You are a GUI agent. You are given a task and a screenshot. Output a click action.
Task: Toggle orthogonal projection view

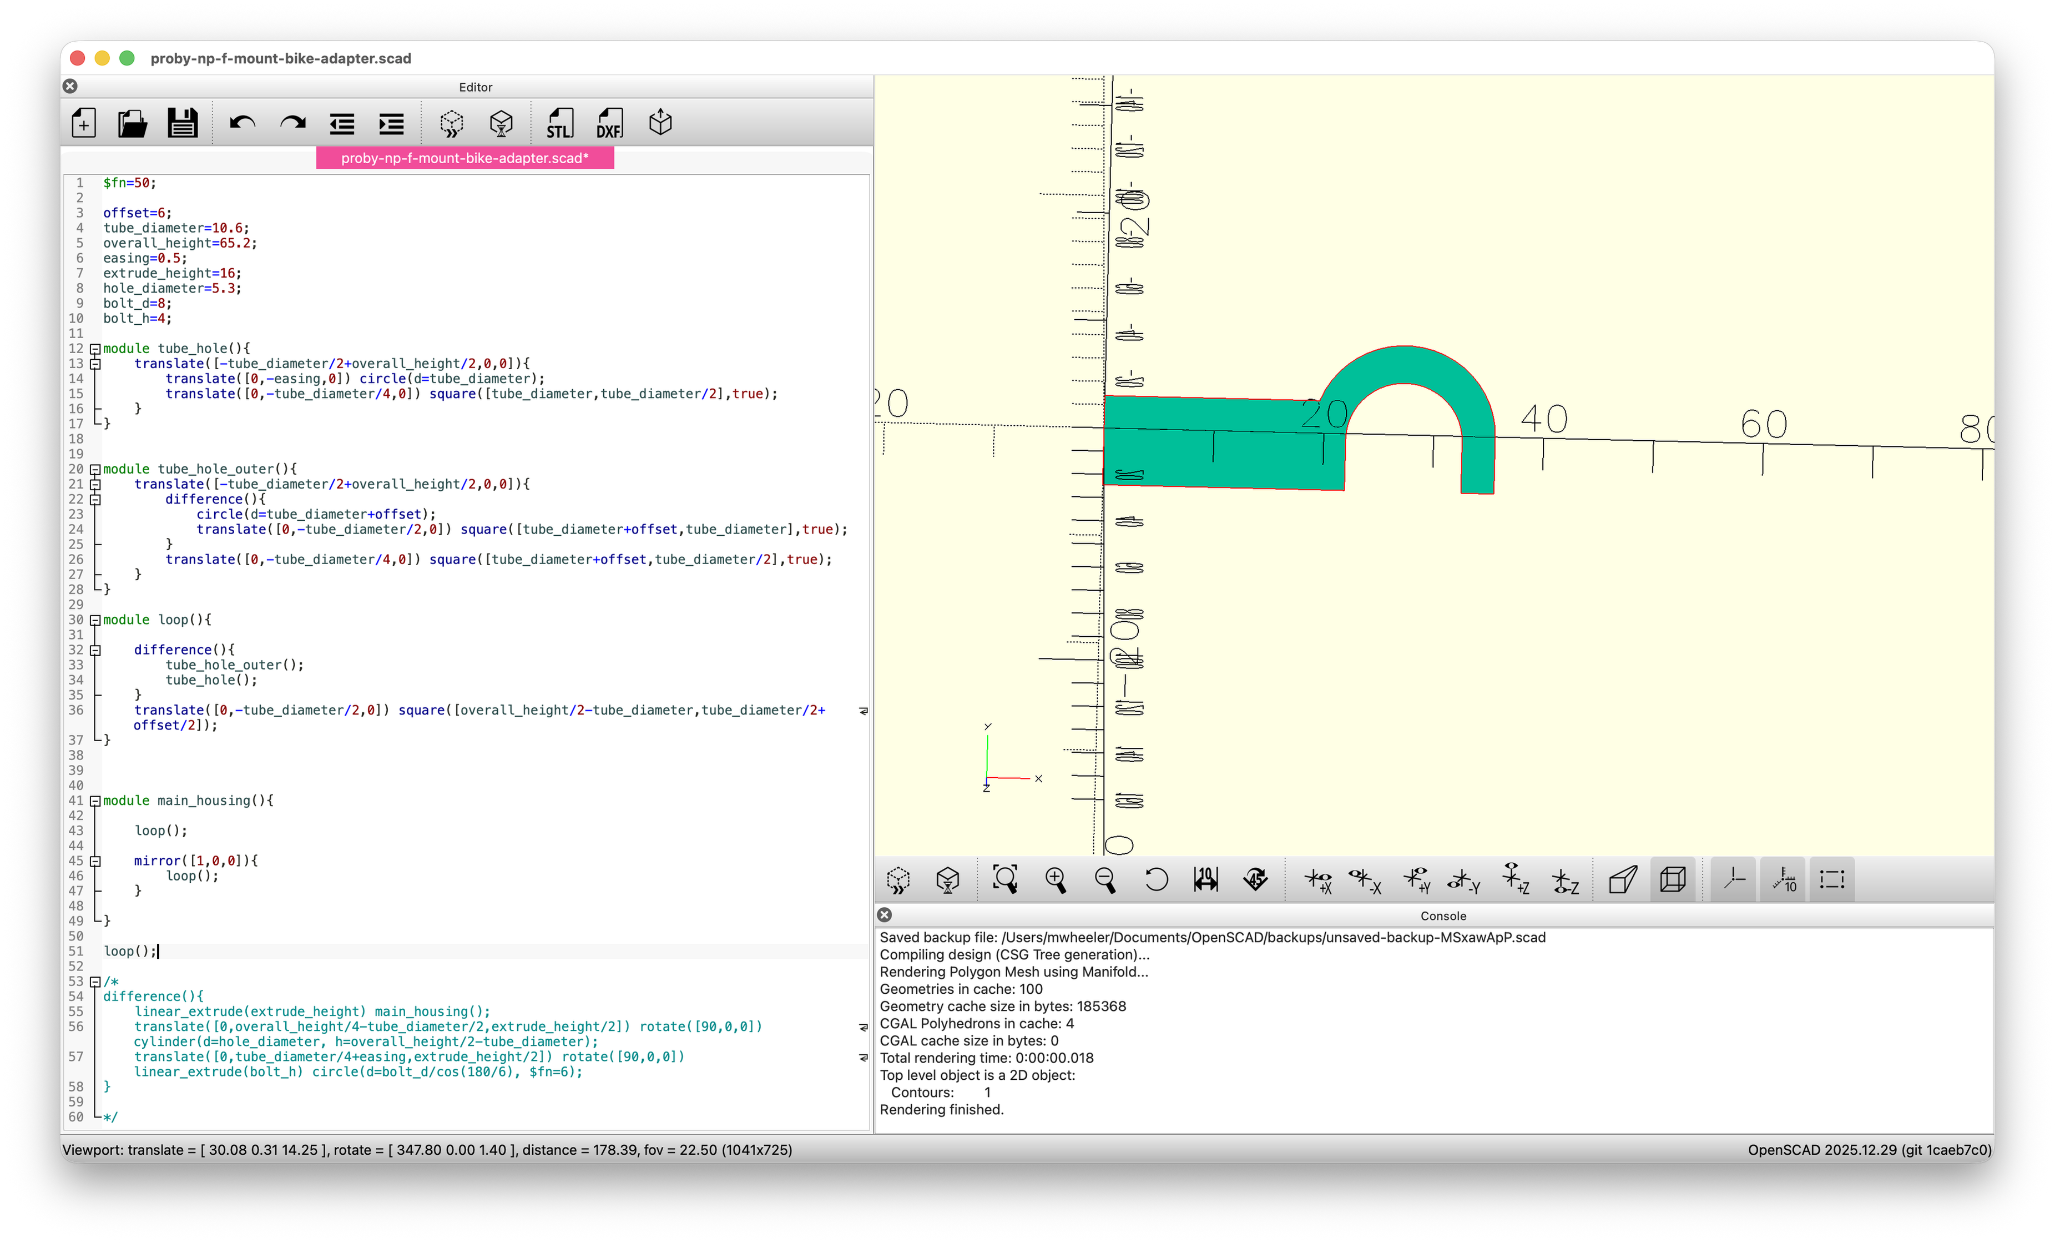click(1674, 879)
